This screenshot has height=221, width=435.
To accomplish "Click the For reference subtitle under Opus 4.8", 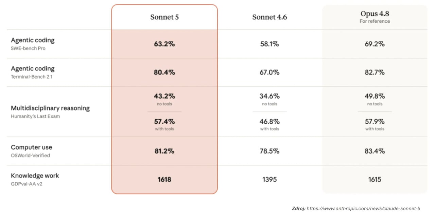I will pos(375,21).
